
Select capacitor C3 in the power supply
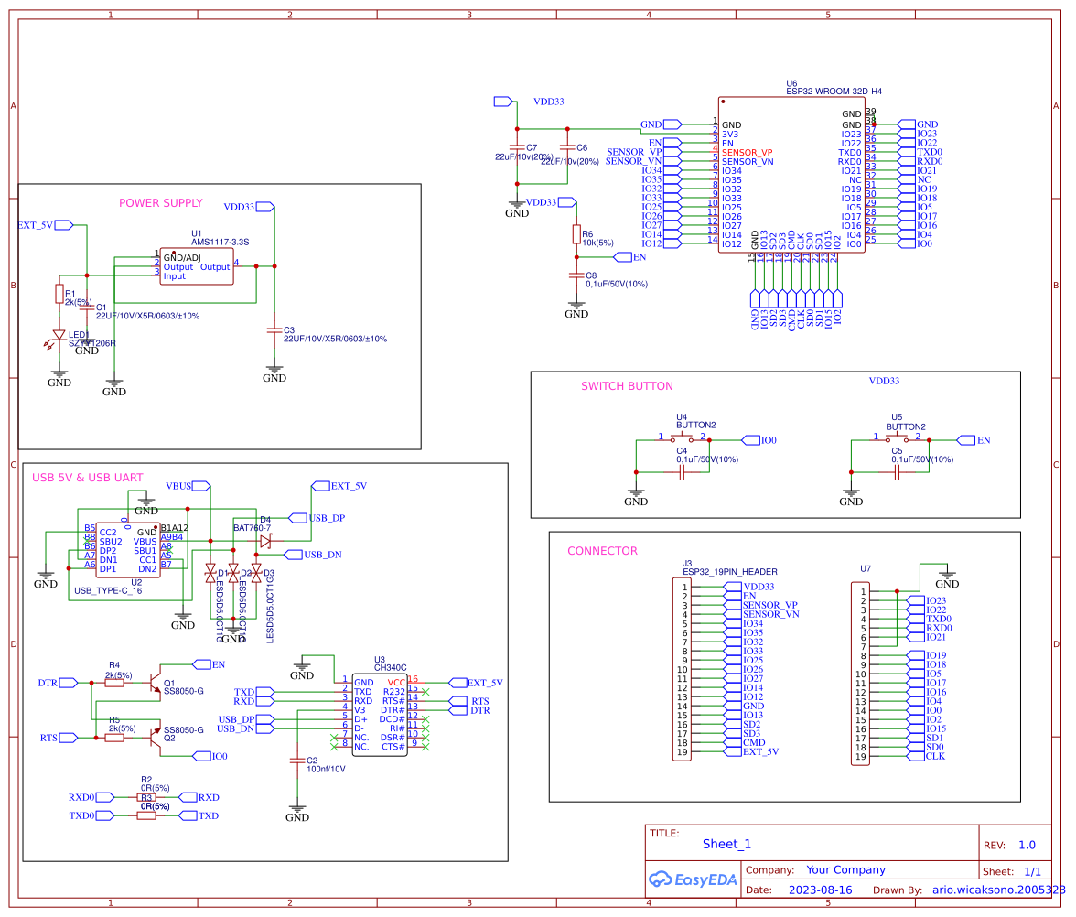pyautogui.click(x=274, y=330)
